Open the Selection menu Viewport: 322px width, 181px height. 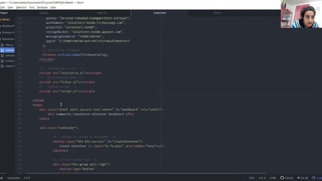[21, 8]
